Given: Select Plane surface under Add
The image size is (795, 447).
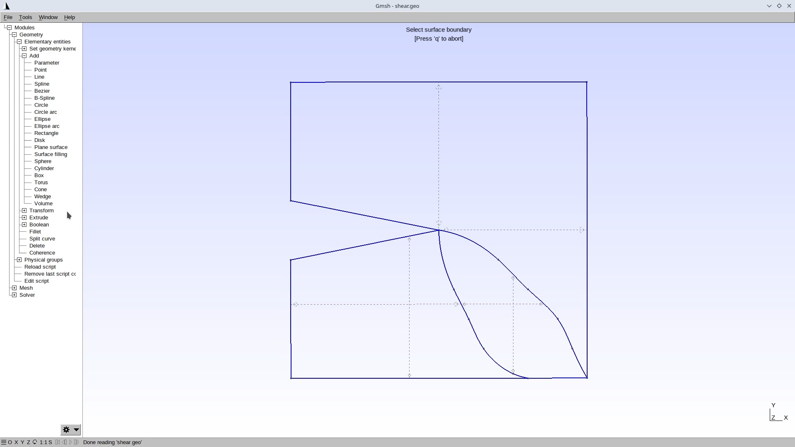Looking at the screenshot, I should coord(51,147).
